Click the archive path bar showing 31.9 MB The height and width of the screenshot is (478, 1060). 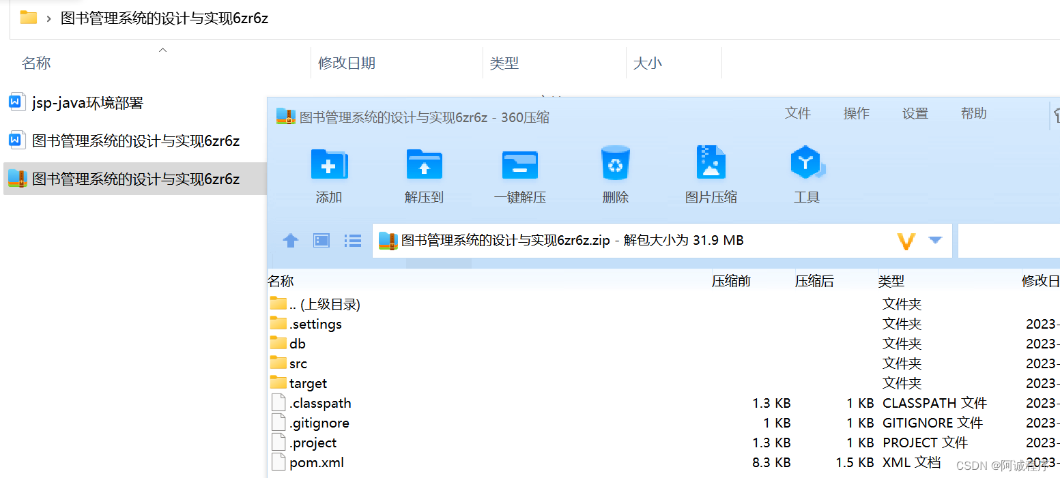pyautogui.click(x=614, y=240)
